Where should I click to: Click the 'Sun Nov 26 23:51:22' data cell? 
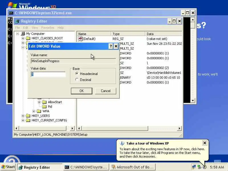pos(164,44)
